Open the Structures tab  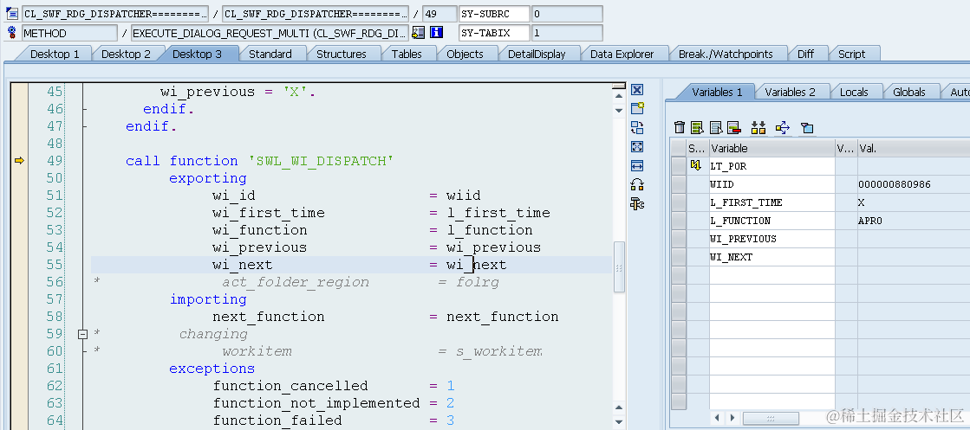(x=342, y=54)
